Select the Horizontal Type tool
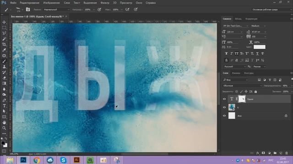 [x=4, y=106]
